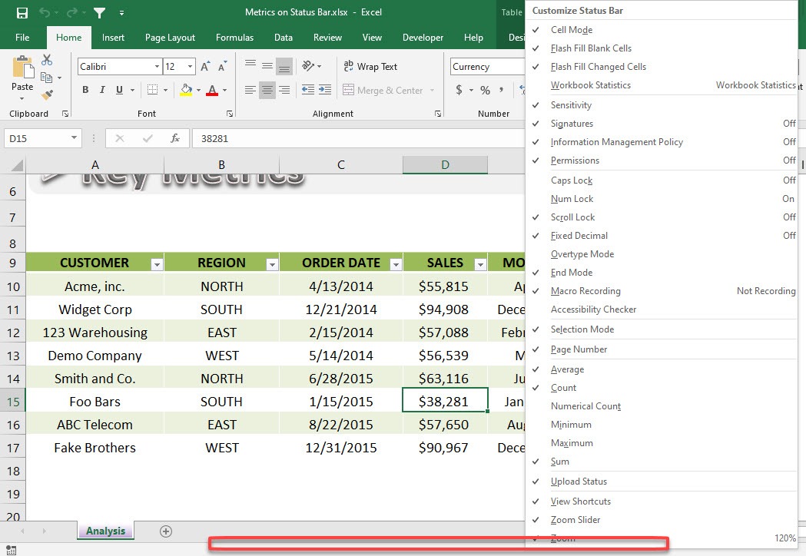Open the ORDER DATE filter dropdown

pyautogui.click(x=395, y=264)
